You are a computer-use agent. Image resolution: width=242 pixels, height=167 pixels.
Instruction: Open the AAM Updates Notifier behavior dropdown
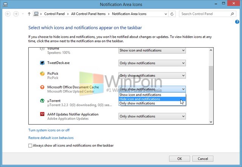tap(152, 116)
